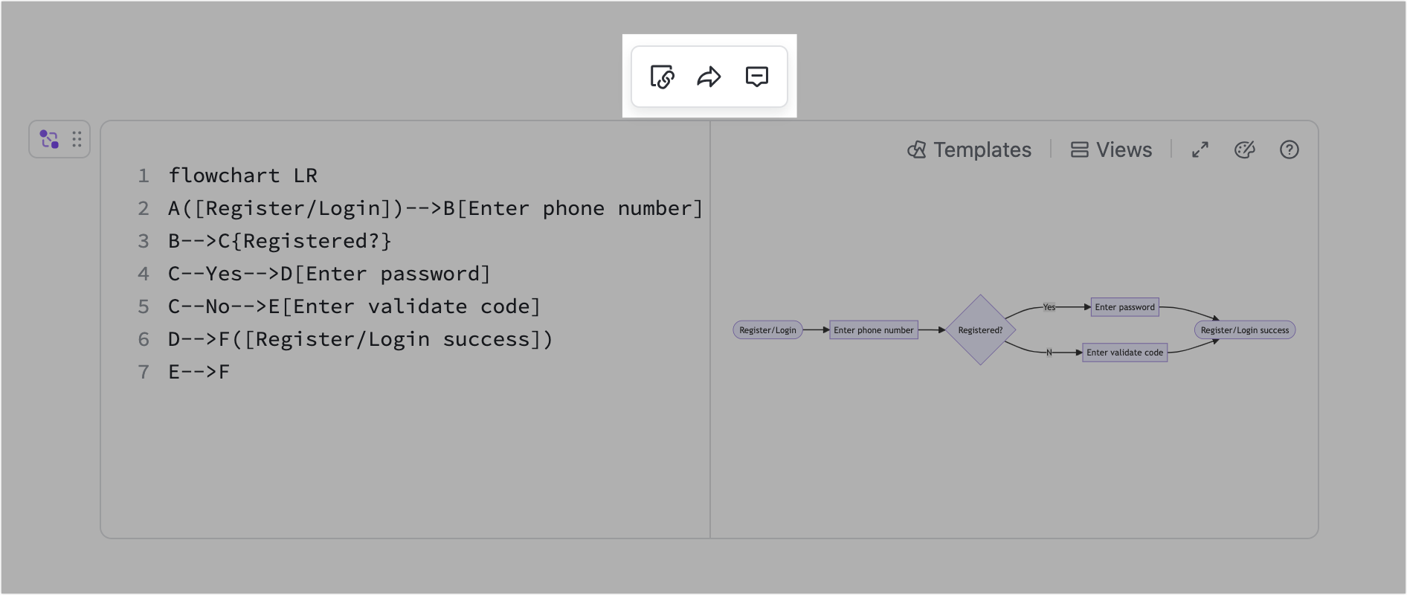Click the 'Register/Login success' end node
The width and height of the screenshot is (1407, 595).
coord(1244,330)
